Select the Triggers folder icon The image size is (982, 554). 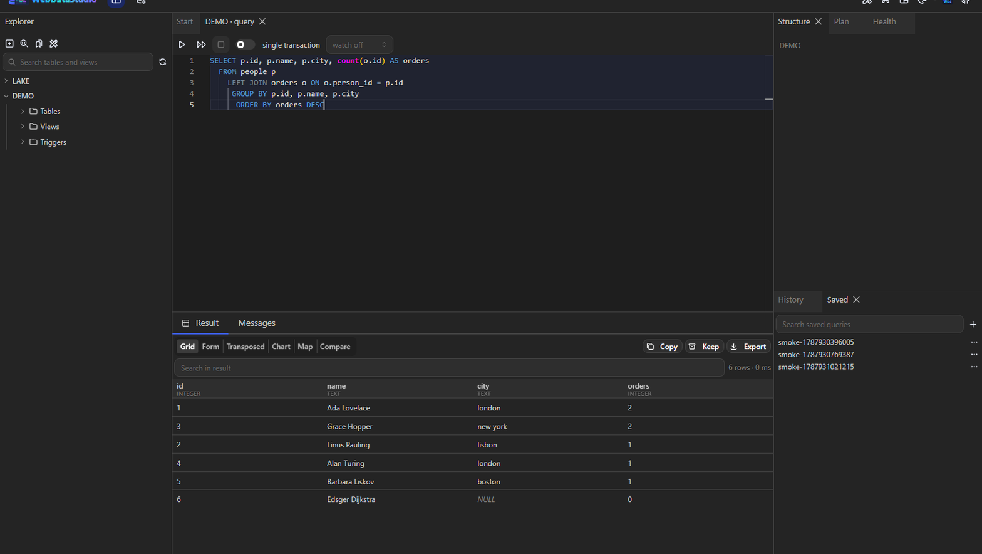tap(34, 142)
